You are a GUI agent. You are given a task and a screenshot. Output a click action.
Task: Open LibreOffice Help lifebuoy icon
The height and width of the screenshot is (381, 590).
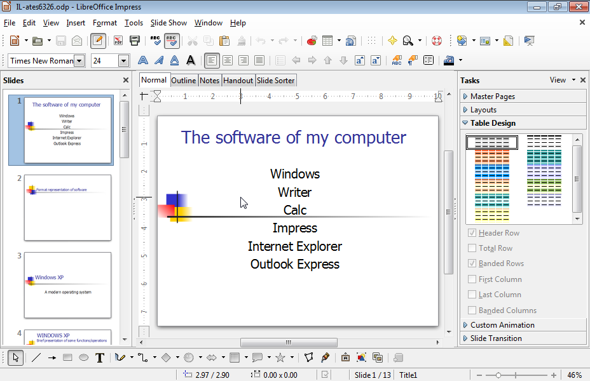(x=437, y=41)
